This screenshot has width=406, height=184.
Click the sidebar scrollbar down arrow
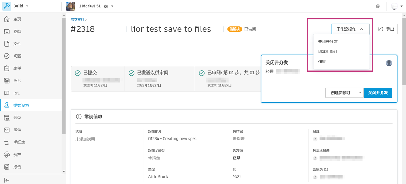pos(64,171)
